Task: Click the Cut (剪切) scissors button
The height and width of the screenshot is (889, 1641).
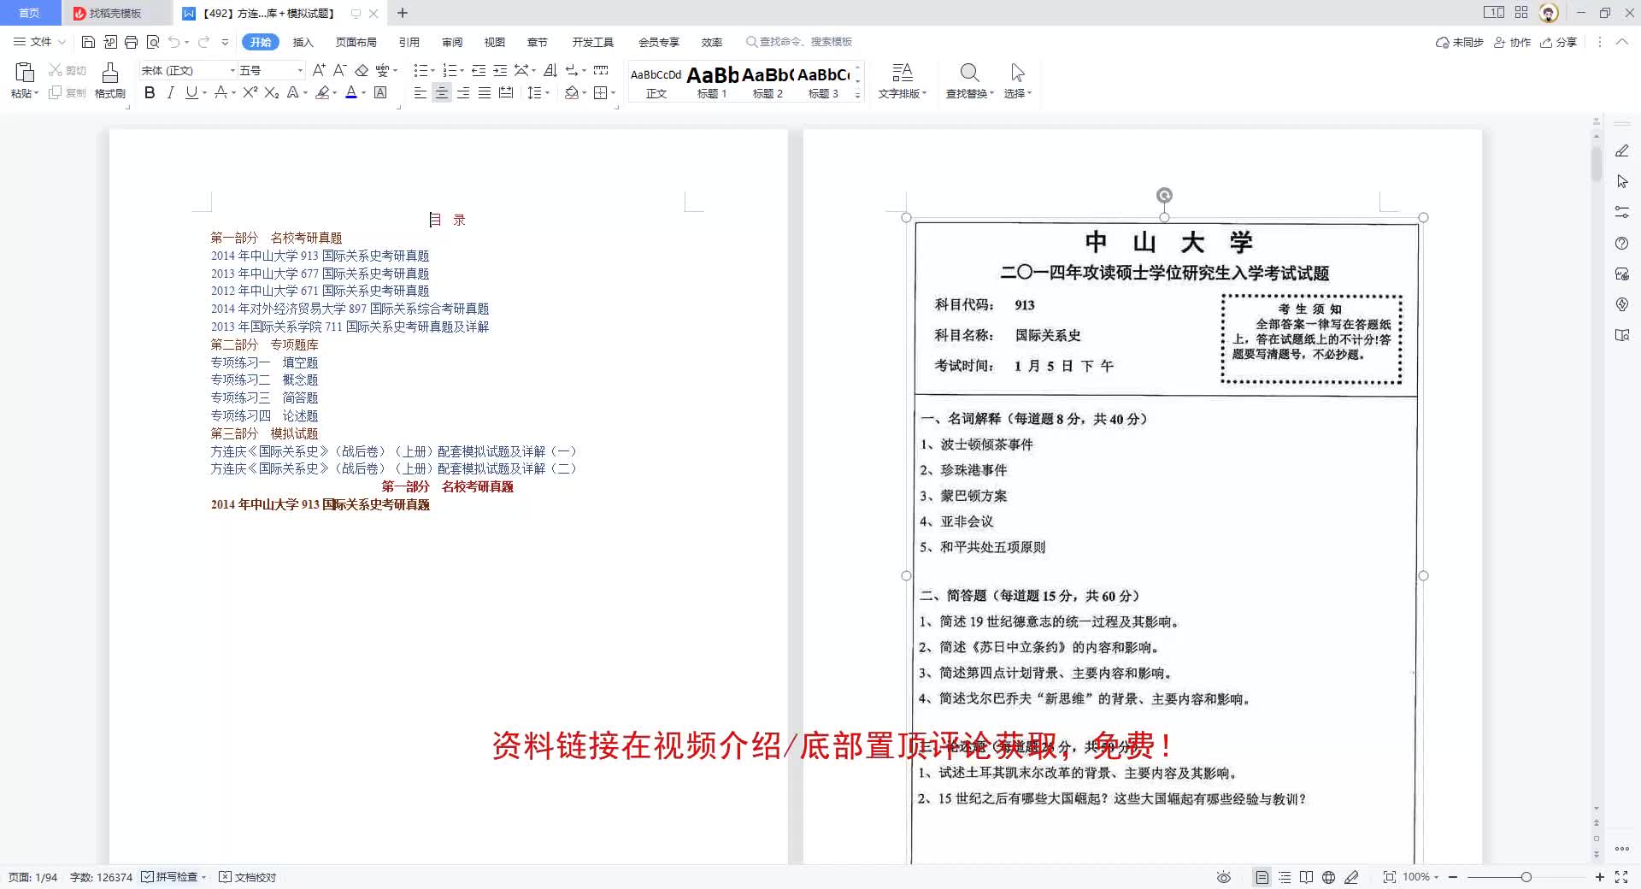Action: pos(67,70)
